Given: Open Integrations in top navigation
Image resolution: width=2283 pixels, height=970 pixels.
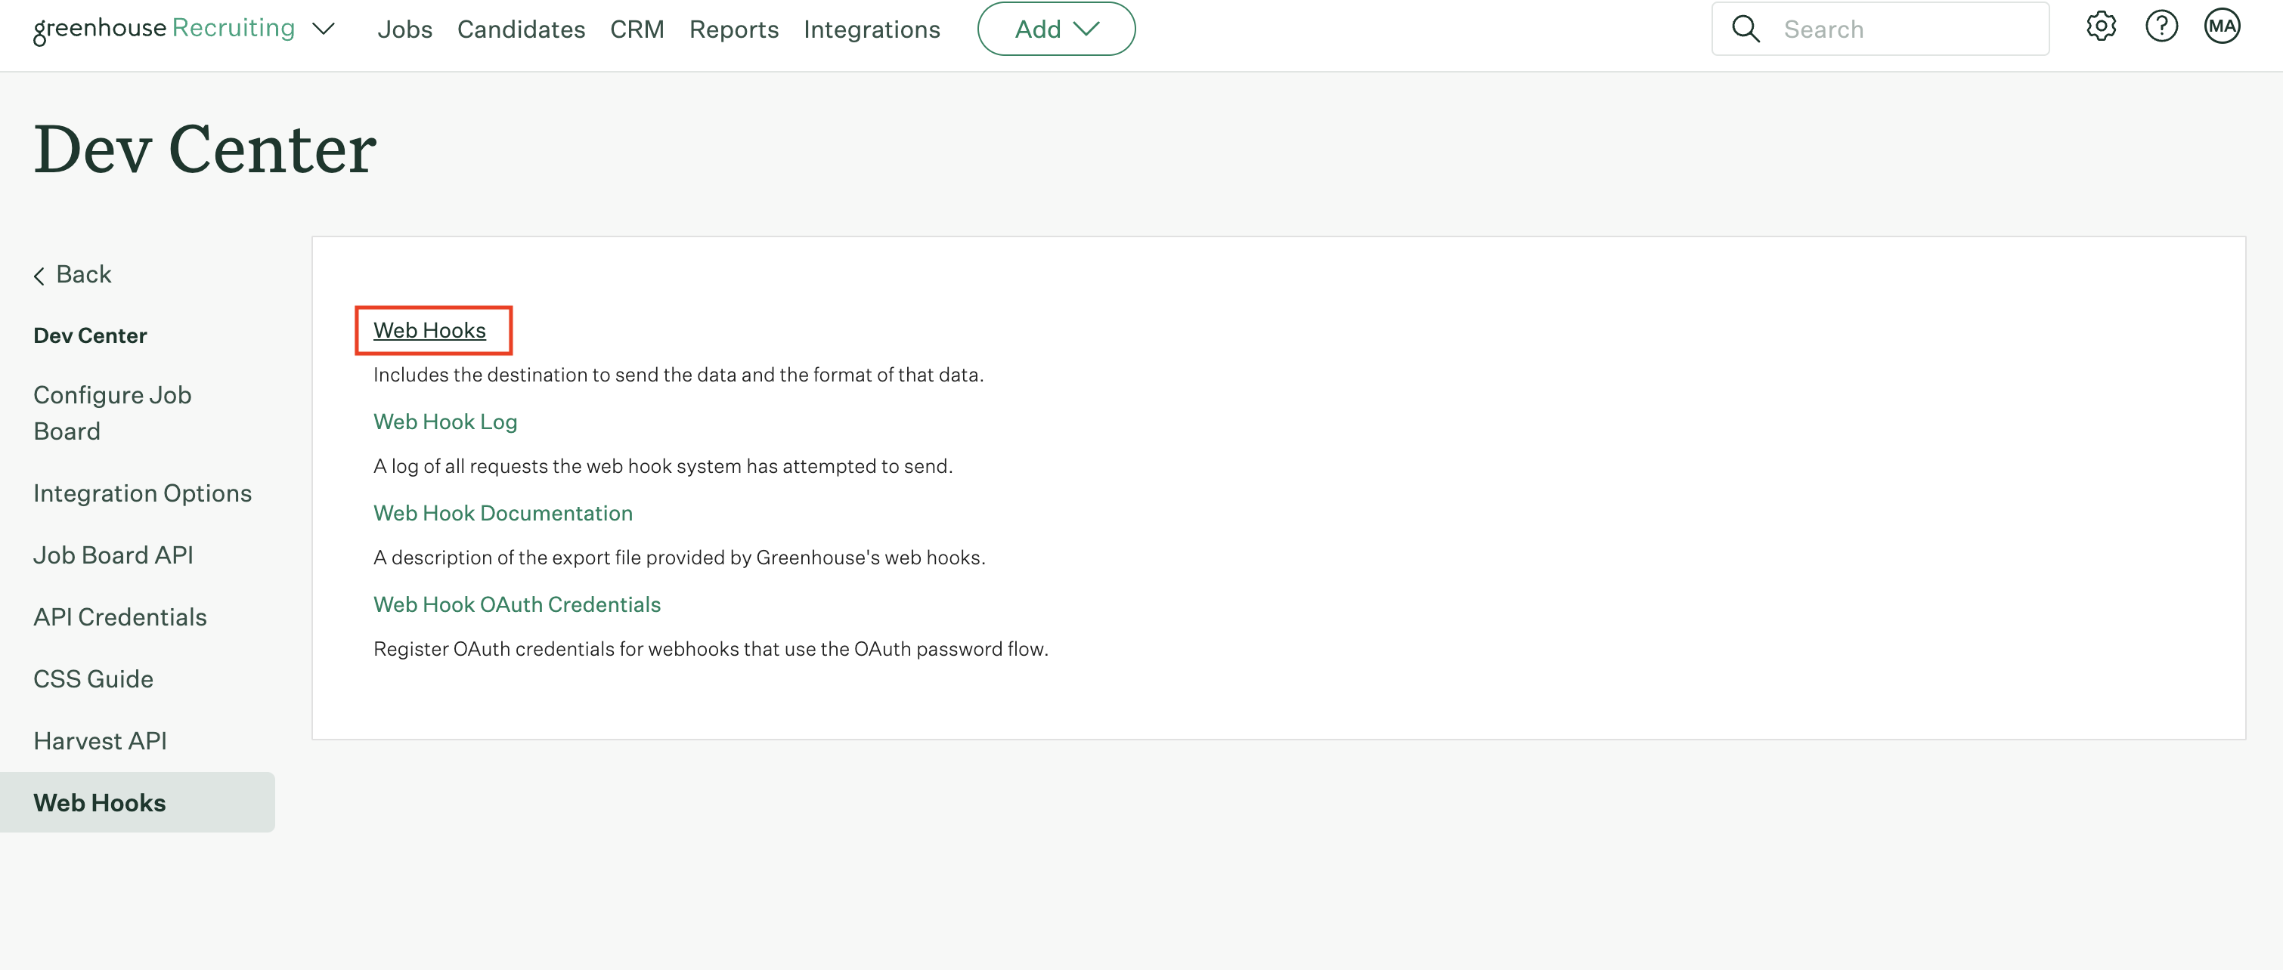Looking at the screenshot, I should tap(871, 29).
